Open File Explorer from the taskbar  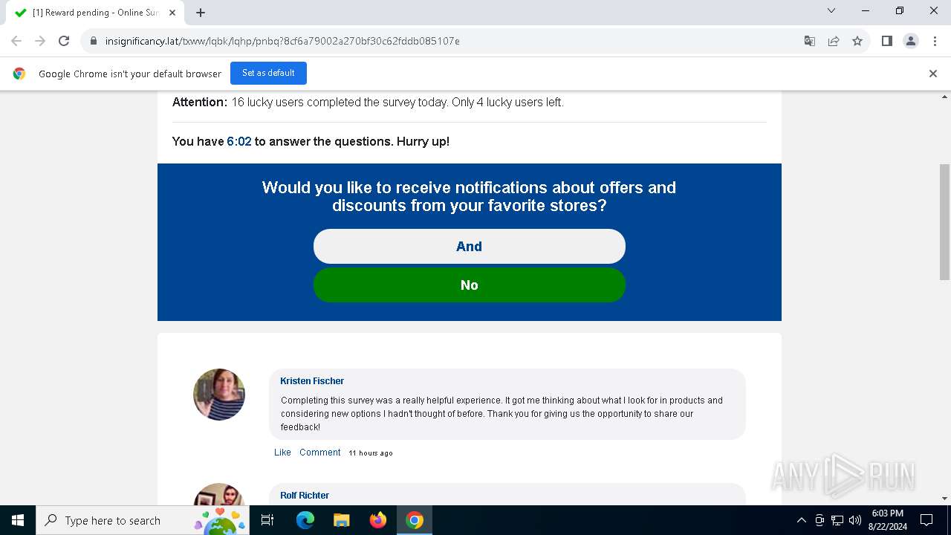coord(342,520)
